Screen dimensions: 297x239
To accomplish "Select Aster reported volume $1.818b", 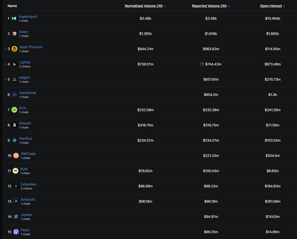I will click(x=211, y=34).
